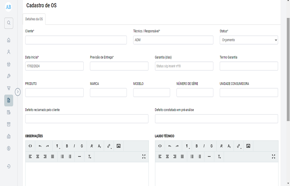This screenshot has width=290, height=186.
Task: Insert image in the Observações editor
Action: coord(119,146)
